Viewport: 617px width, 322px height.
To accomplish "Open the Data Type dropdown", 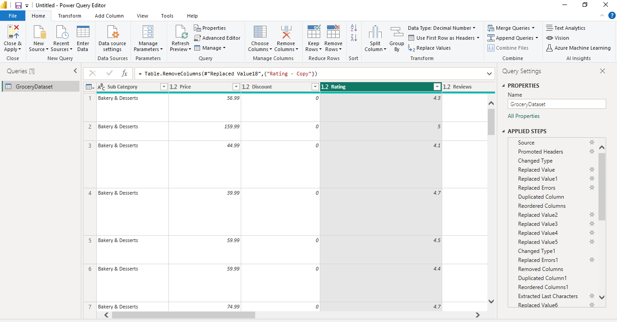I will (x=442, y=28).
